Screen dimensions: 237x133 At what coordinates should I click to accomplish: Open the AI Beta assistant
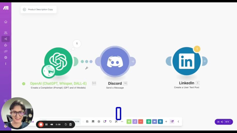(x=224, y=122)
